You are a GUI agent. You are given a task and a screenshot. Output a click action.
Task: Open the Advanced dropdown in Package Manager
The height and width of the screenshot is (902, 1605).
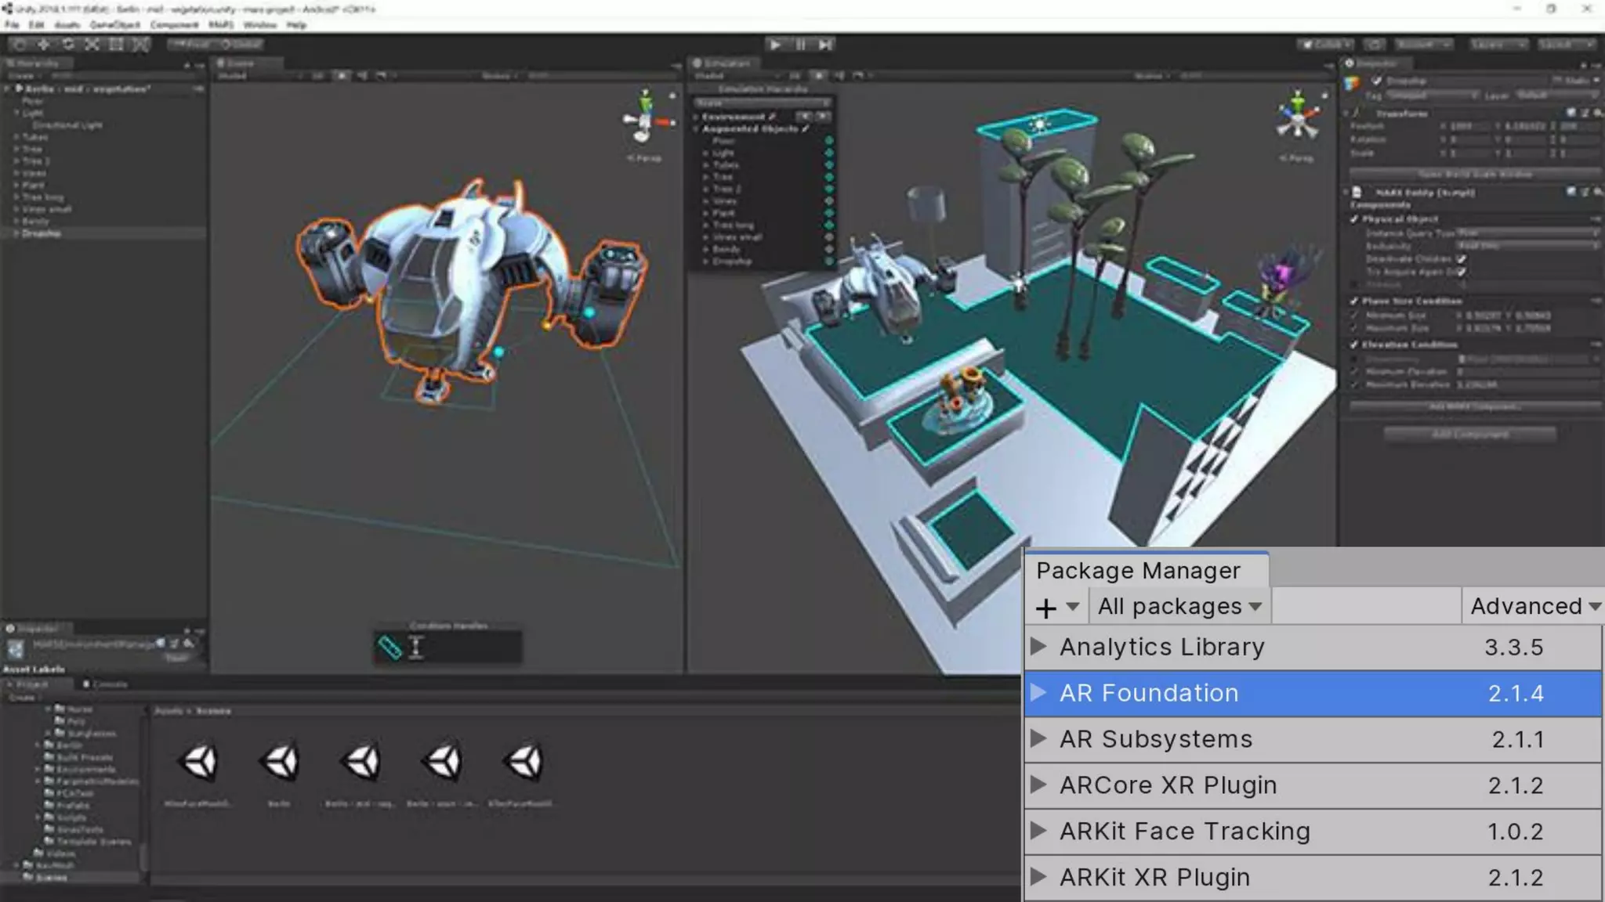click(1534, 607)
